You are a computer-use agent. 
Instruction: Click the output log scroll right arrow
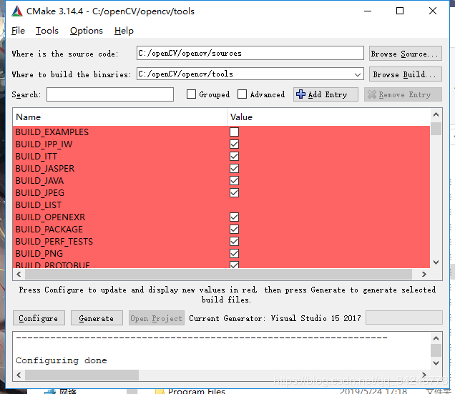pos(424,375)
